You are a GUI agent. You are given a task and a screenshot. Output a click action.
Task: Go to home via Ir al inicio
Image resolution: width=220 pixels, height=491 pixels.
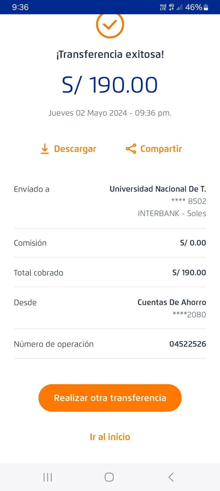tap(110, 437)
